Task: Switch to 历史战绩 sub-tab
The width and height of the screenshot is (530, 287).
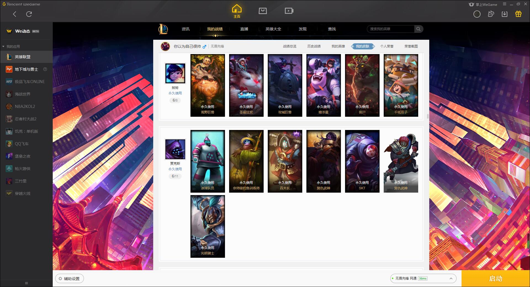Action: tap(314, 46)
